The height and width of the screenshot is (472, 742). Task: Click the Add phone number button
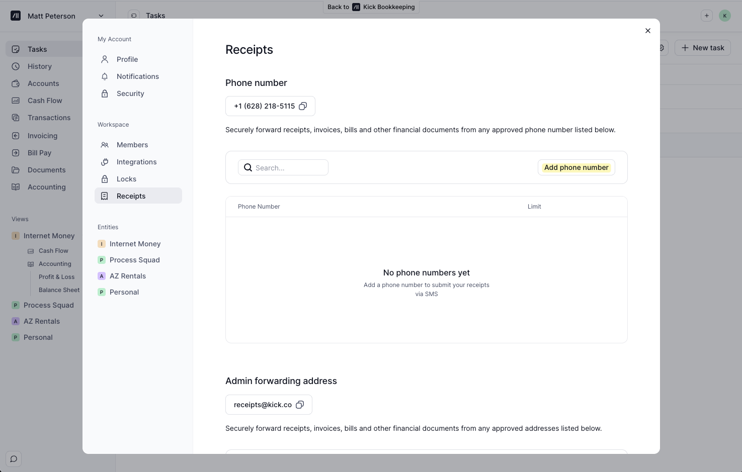[x=576, y=167]
